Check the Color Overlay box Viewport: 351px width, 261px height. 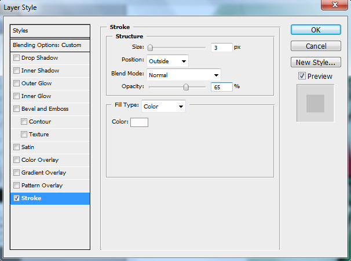[16, 160]
